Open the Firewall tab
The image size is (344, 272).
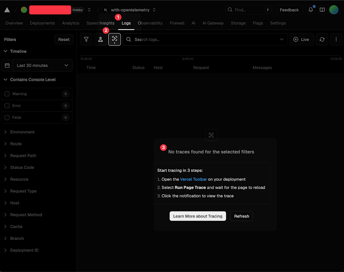pyautogui.click(x=177, y=23)
